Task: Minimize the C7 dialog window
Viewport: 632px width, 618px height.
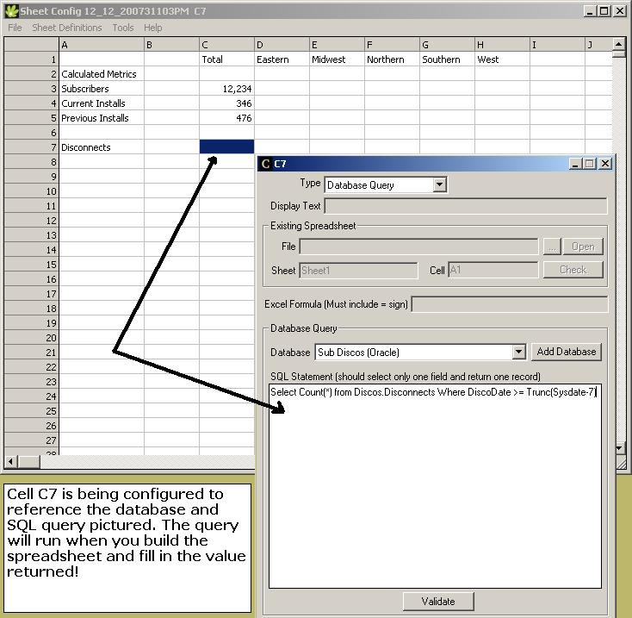Action: click(575, 164)
